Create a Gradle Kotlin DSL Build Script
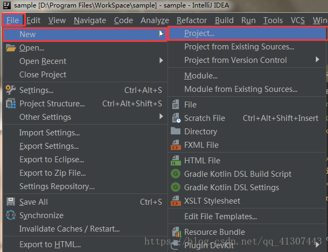This screenshot has width=328, height=252. click(247, 174)
